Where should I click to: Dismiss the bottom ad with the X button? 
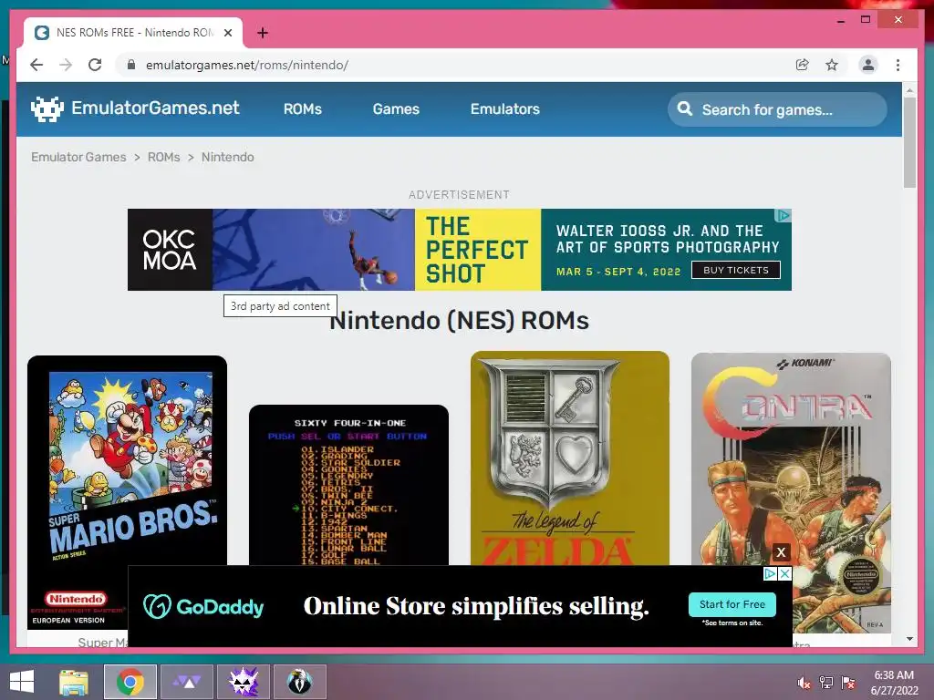pos(781,552)
